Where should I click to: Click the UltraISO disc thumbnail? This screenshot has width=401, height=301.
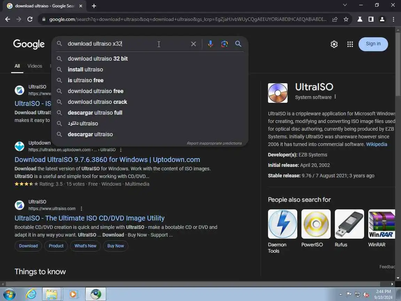click(278, 93)
